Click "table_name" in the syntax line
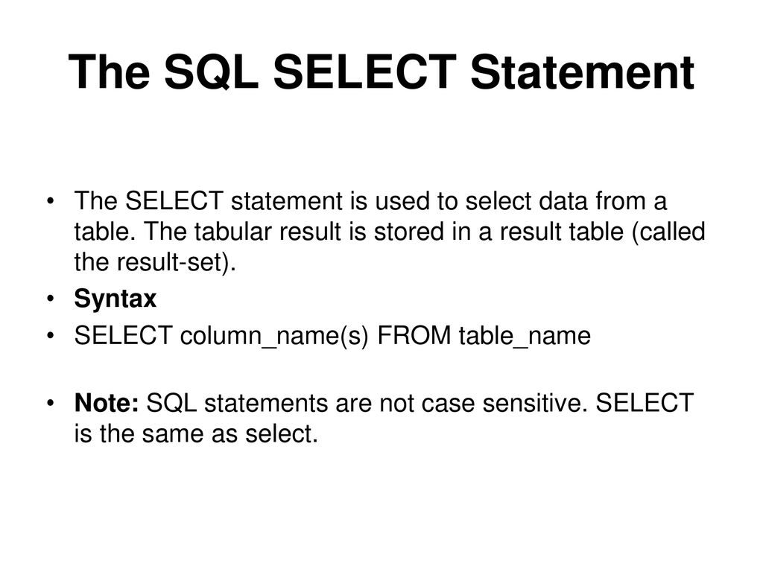This screenshot has height=572, width=763. pyautogui.click(x=525, y=336)
